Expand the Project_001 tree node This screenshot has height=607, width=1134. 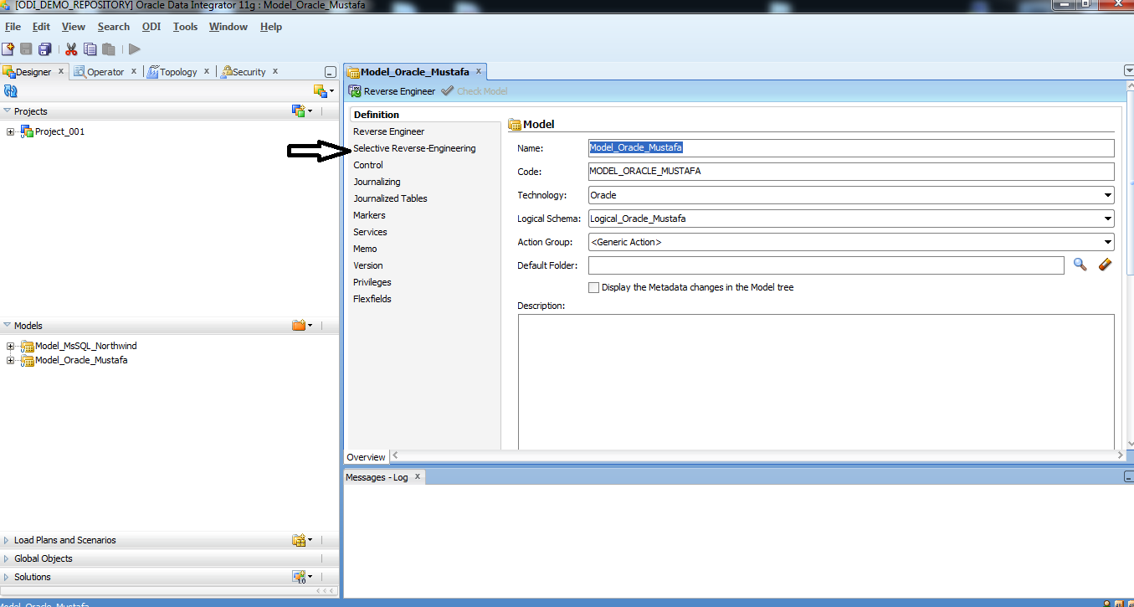tap(11, 131)
